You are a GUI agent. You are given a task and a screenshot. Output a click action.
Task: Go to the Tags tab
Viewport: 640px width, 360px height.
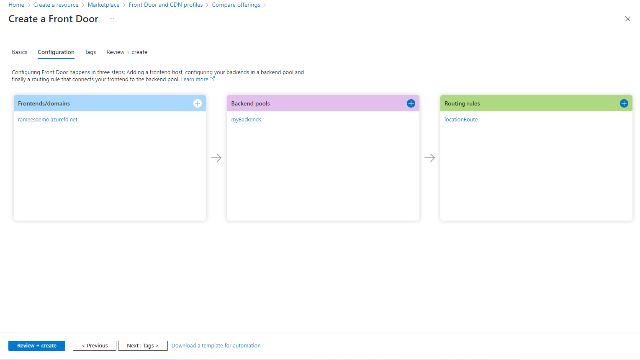click(x=90, y=52)
